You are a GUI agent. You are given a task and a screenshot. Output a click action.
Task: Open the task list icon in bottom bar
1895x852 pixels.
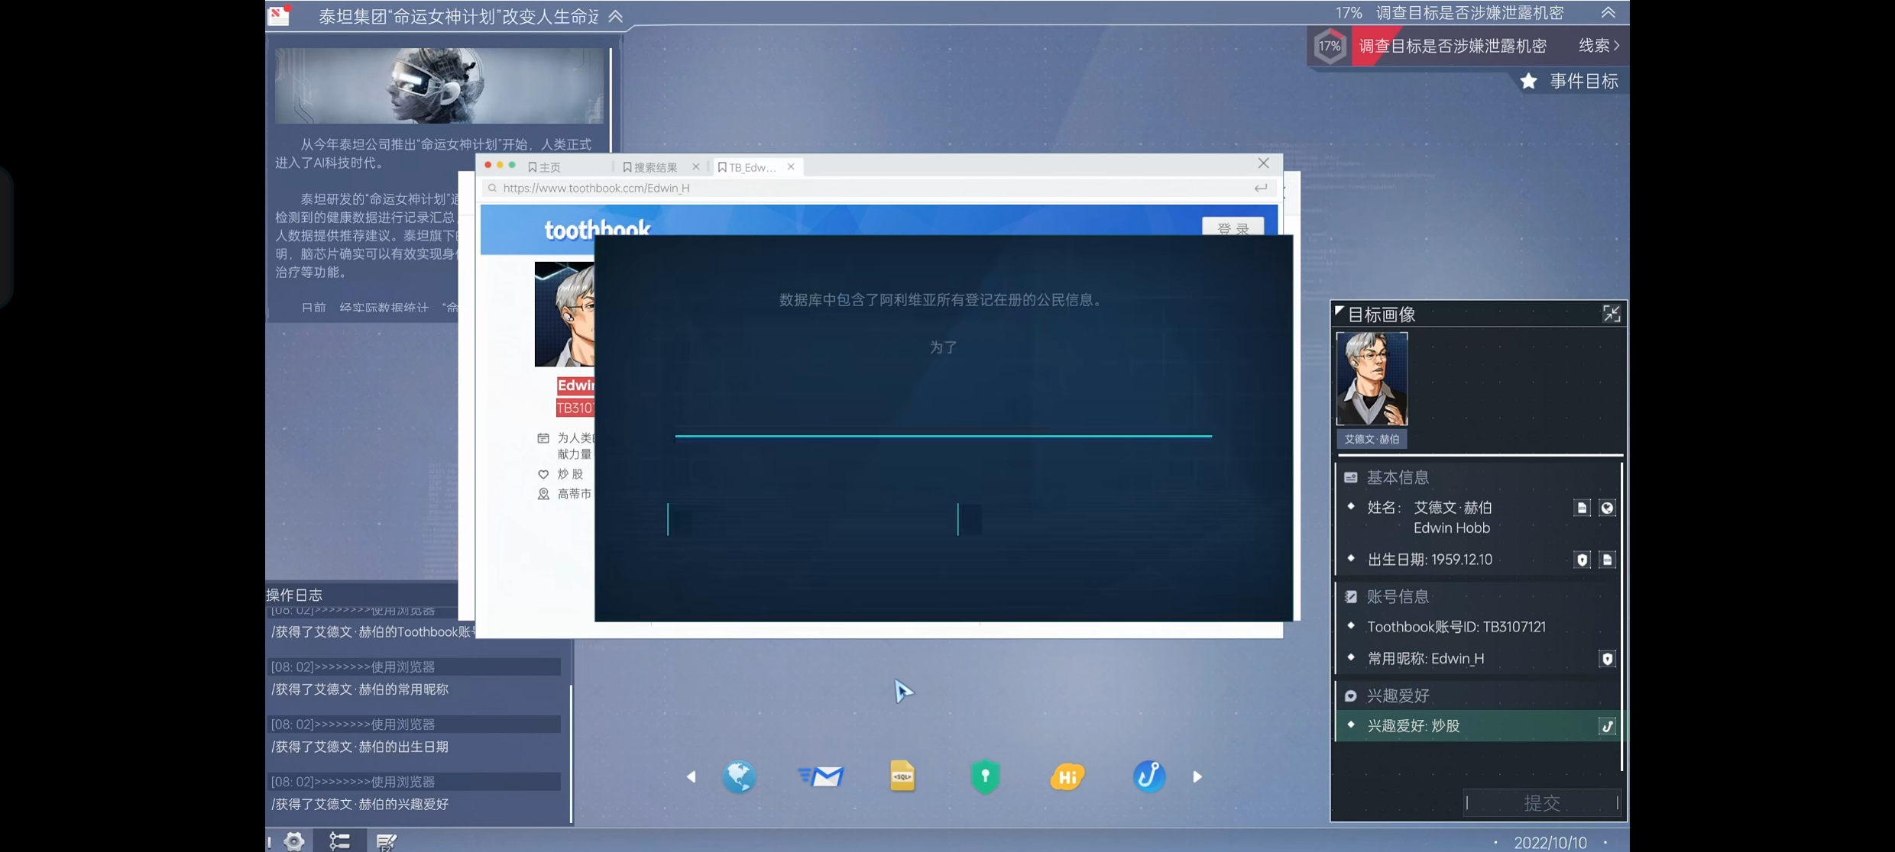339,841
